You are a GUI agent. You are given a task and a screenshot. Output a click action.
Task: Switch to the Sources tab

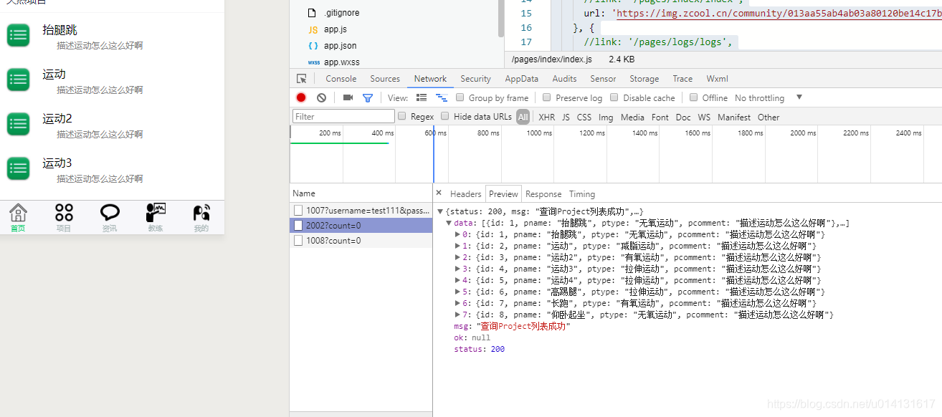[x=385, y=79]
